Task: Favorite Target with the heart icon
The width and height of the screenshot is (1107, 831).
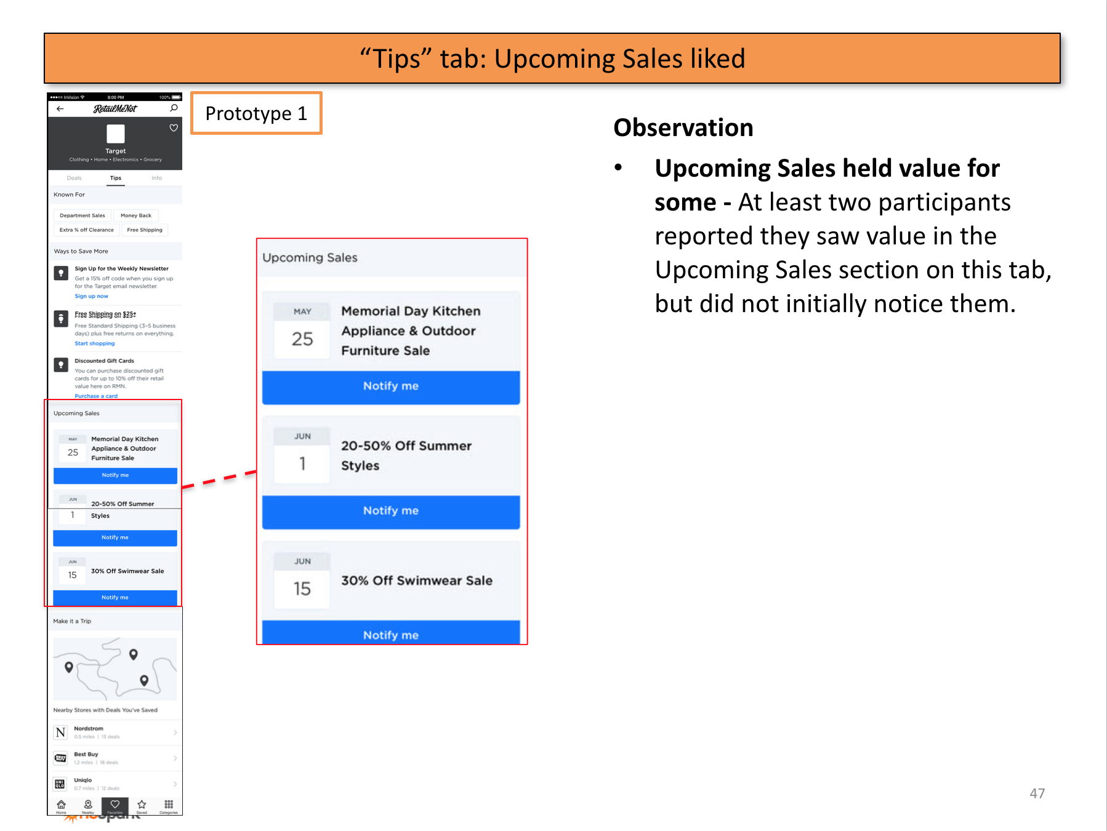Action: 174,127
